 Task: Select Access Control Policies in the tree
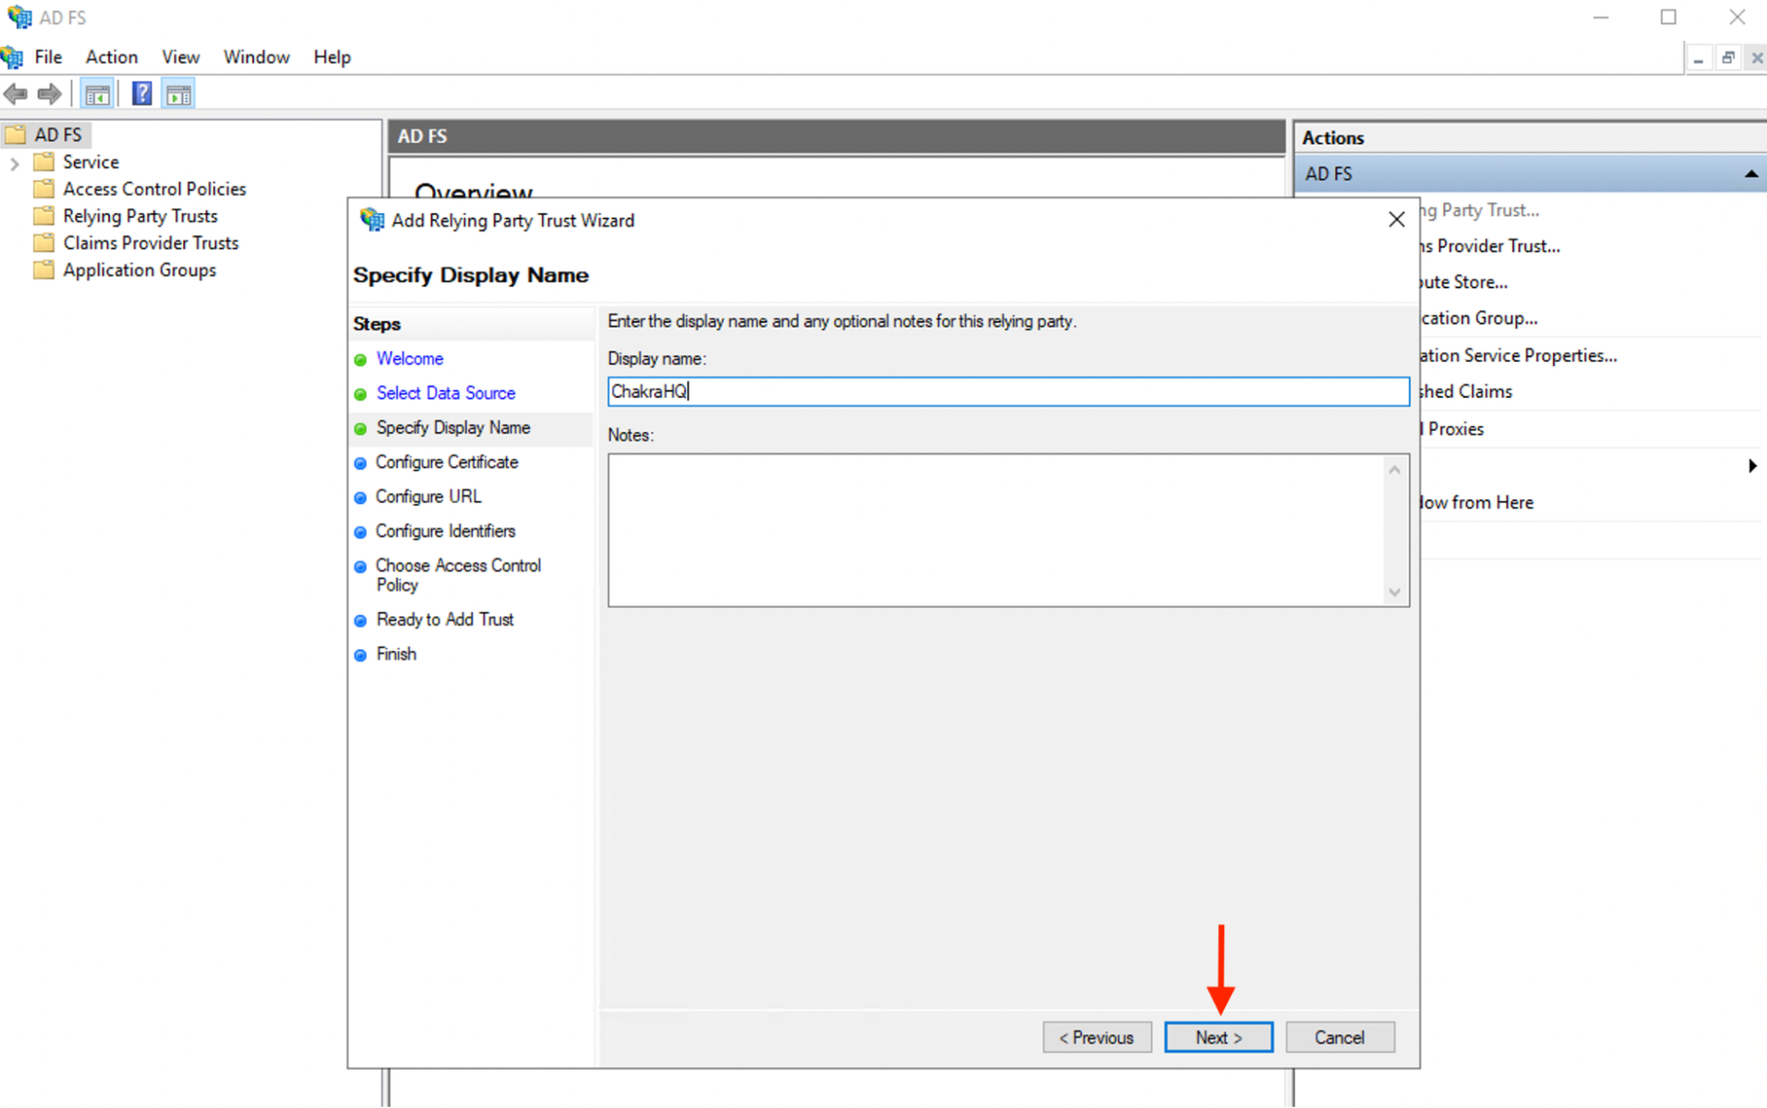[154, 188]
